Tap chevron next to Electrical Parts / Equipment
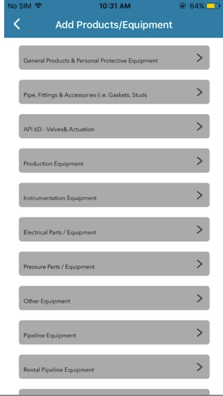The image size is (223, 396). tap(200, 229)
